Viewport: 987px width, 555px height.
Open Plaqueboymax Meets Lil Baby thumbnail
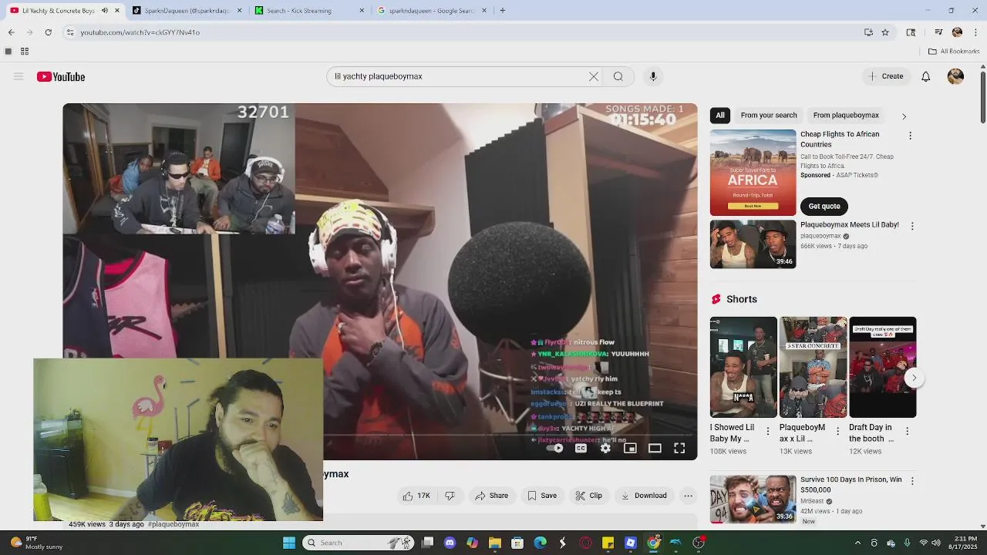click(753, 244)
